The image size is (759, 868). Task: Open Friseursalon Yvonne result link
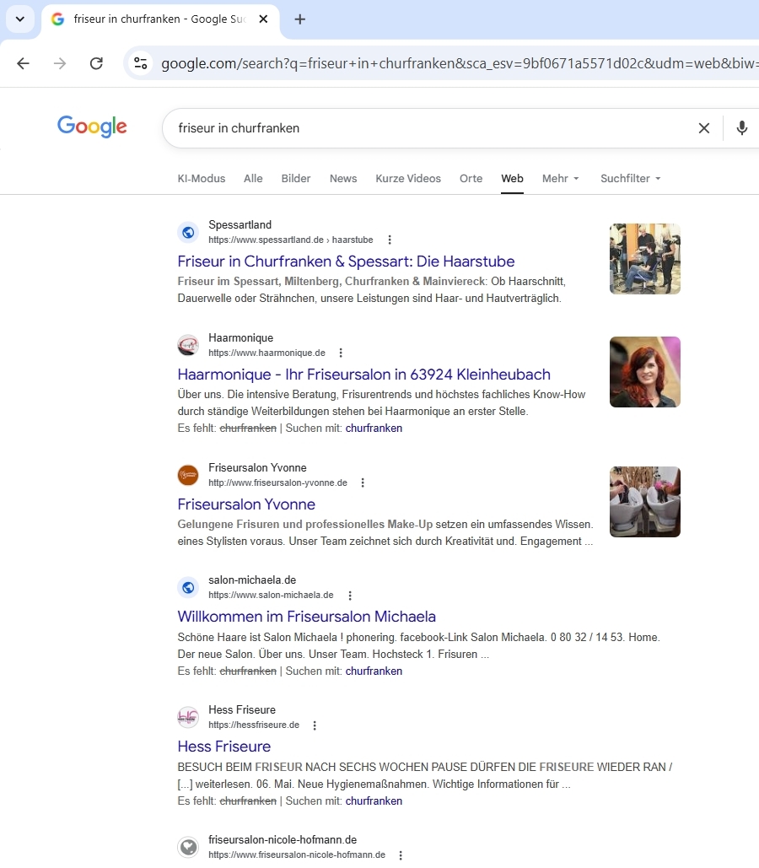(x=246, y=504)
